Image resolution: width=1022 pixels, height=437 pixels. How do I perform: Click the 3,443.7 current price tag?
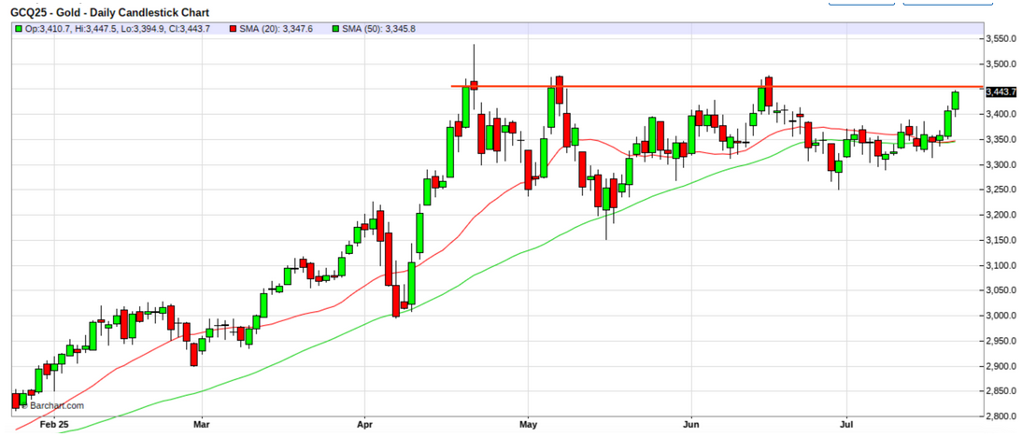(x=1000, y=92)
